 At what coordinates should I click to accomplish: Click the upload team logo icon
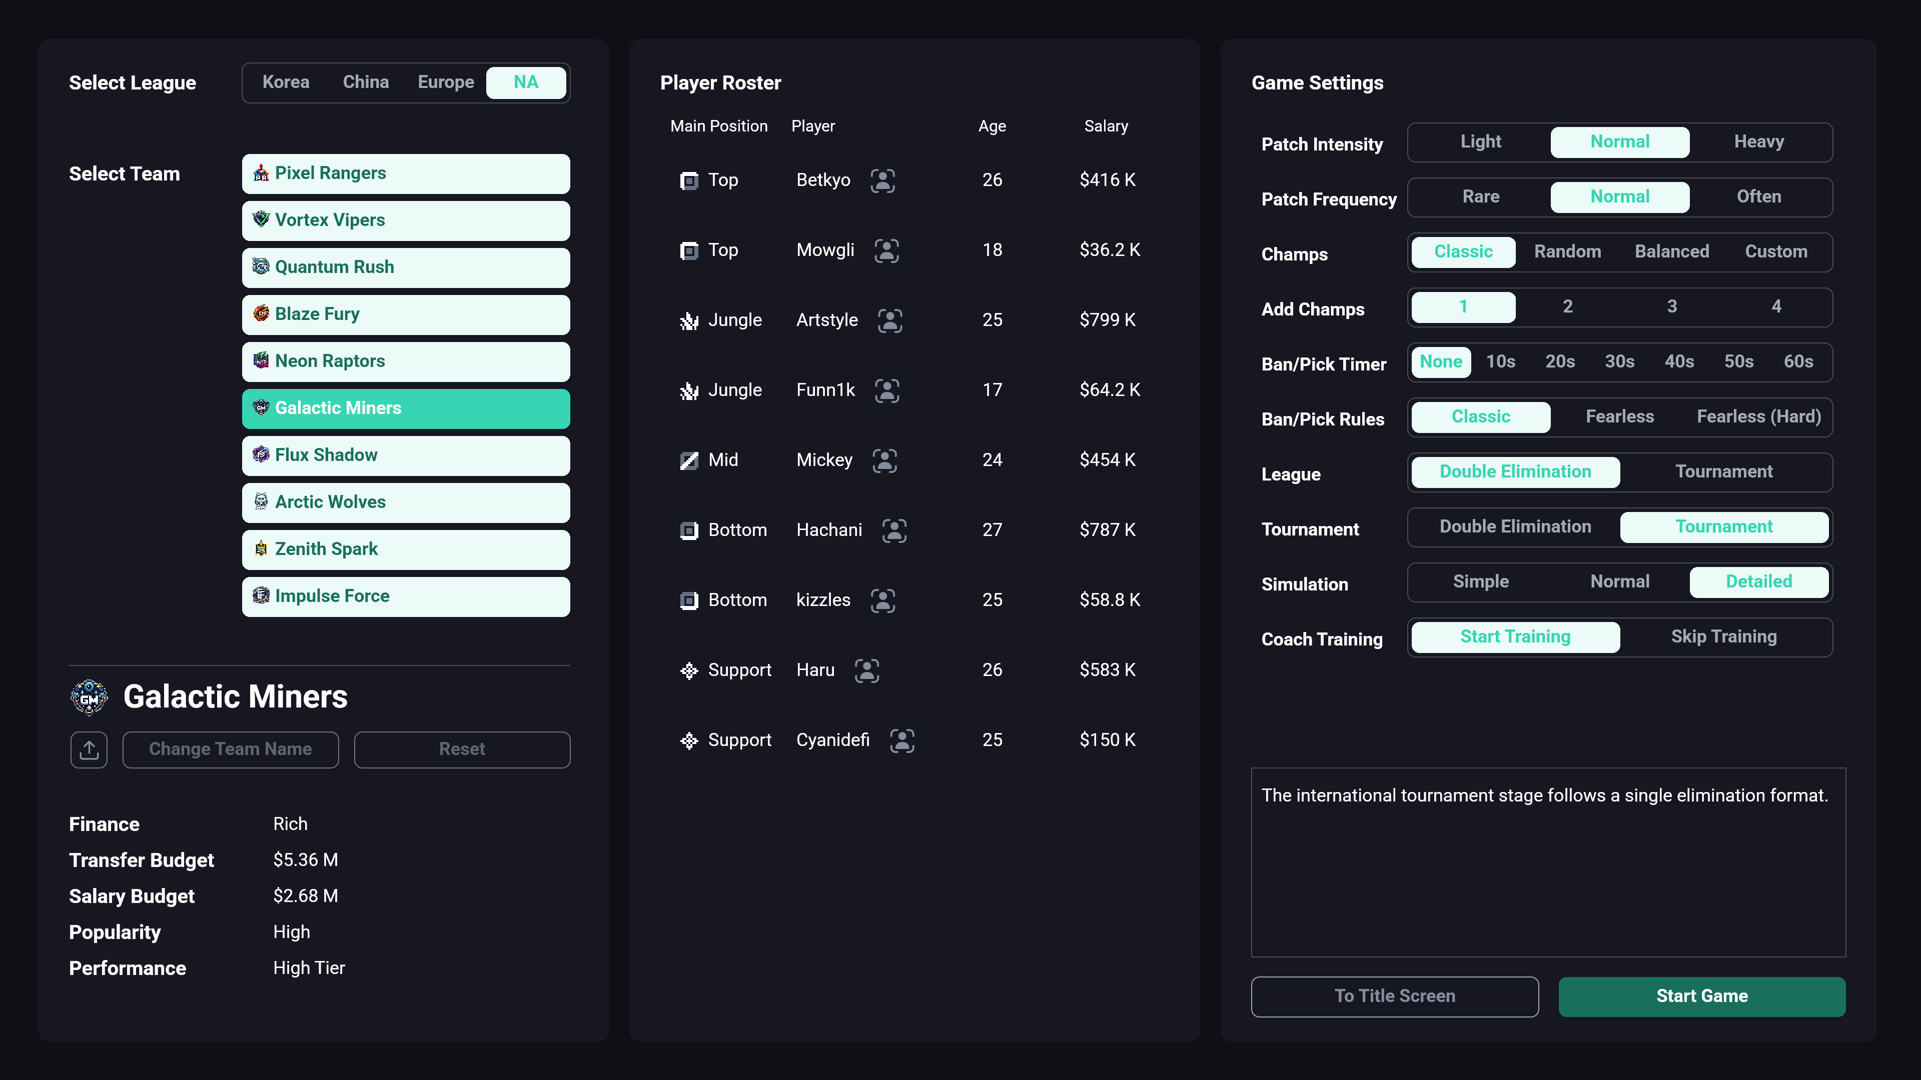click(89, 749)
